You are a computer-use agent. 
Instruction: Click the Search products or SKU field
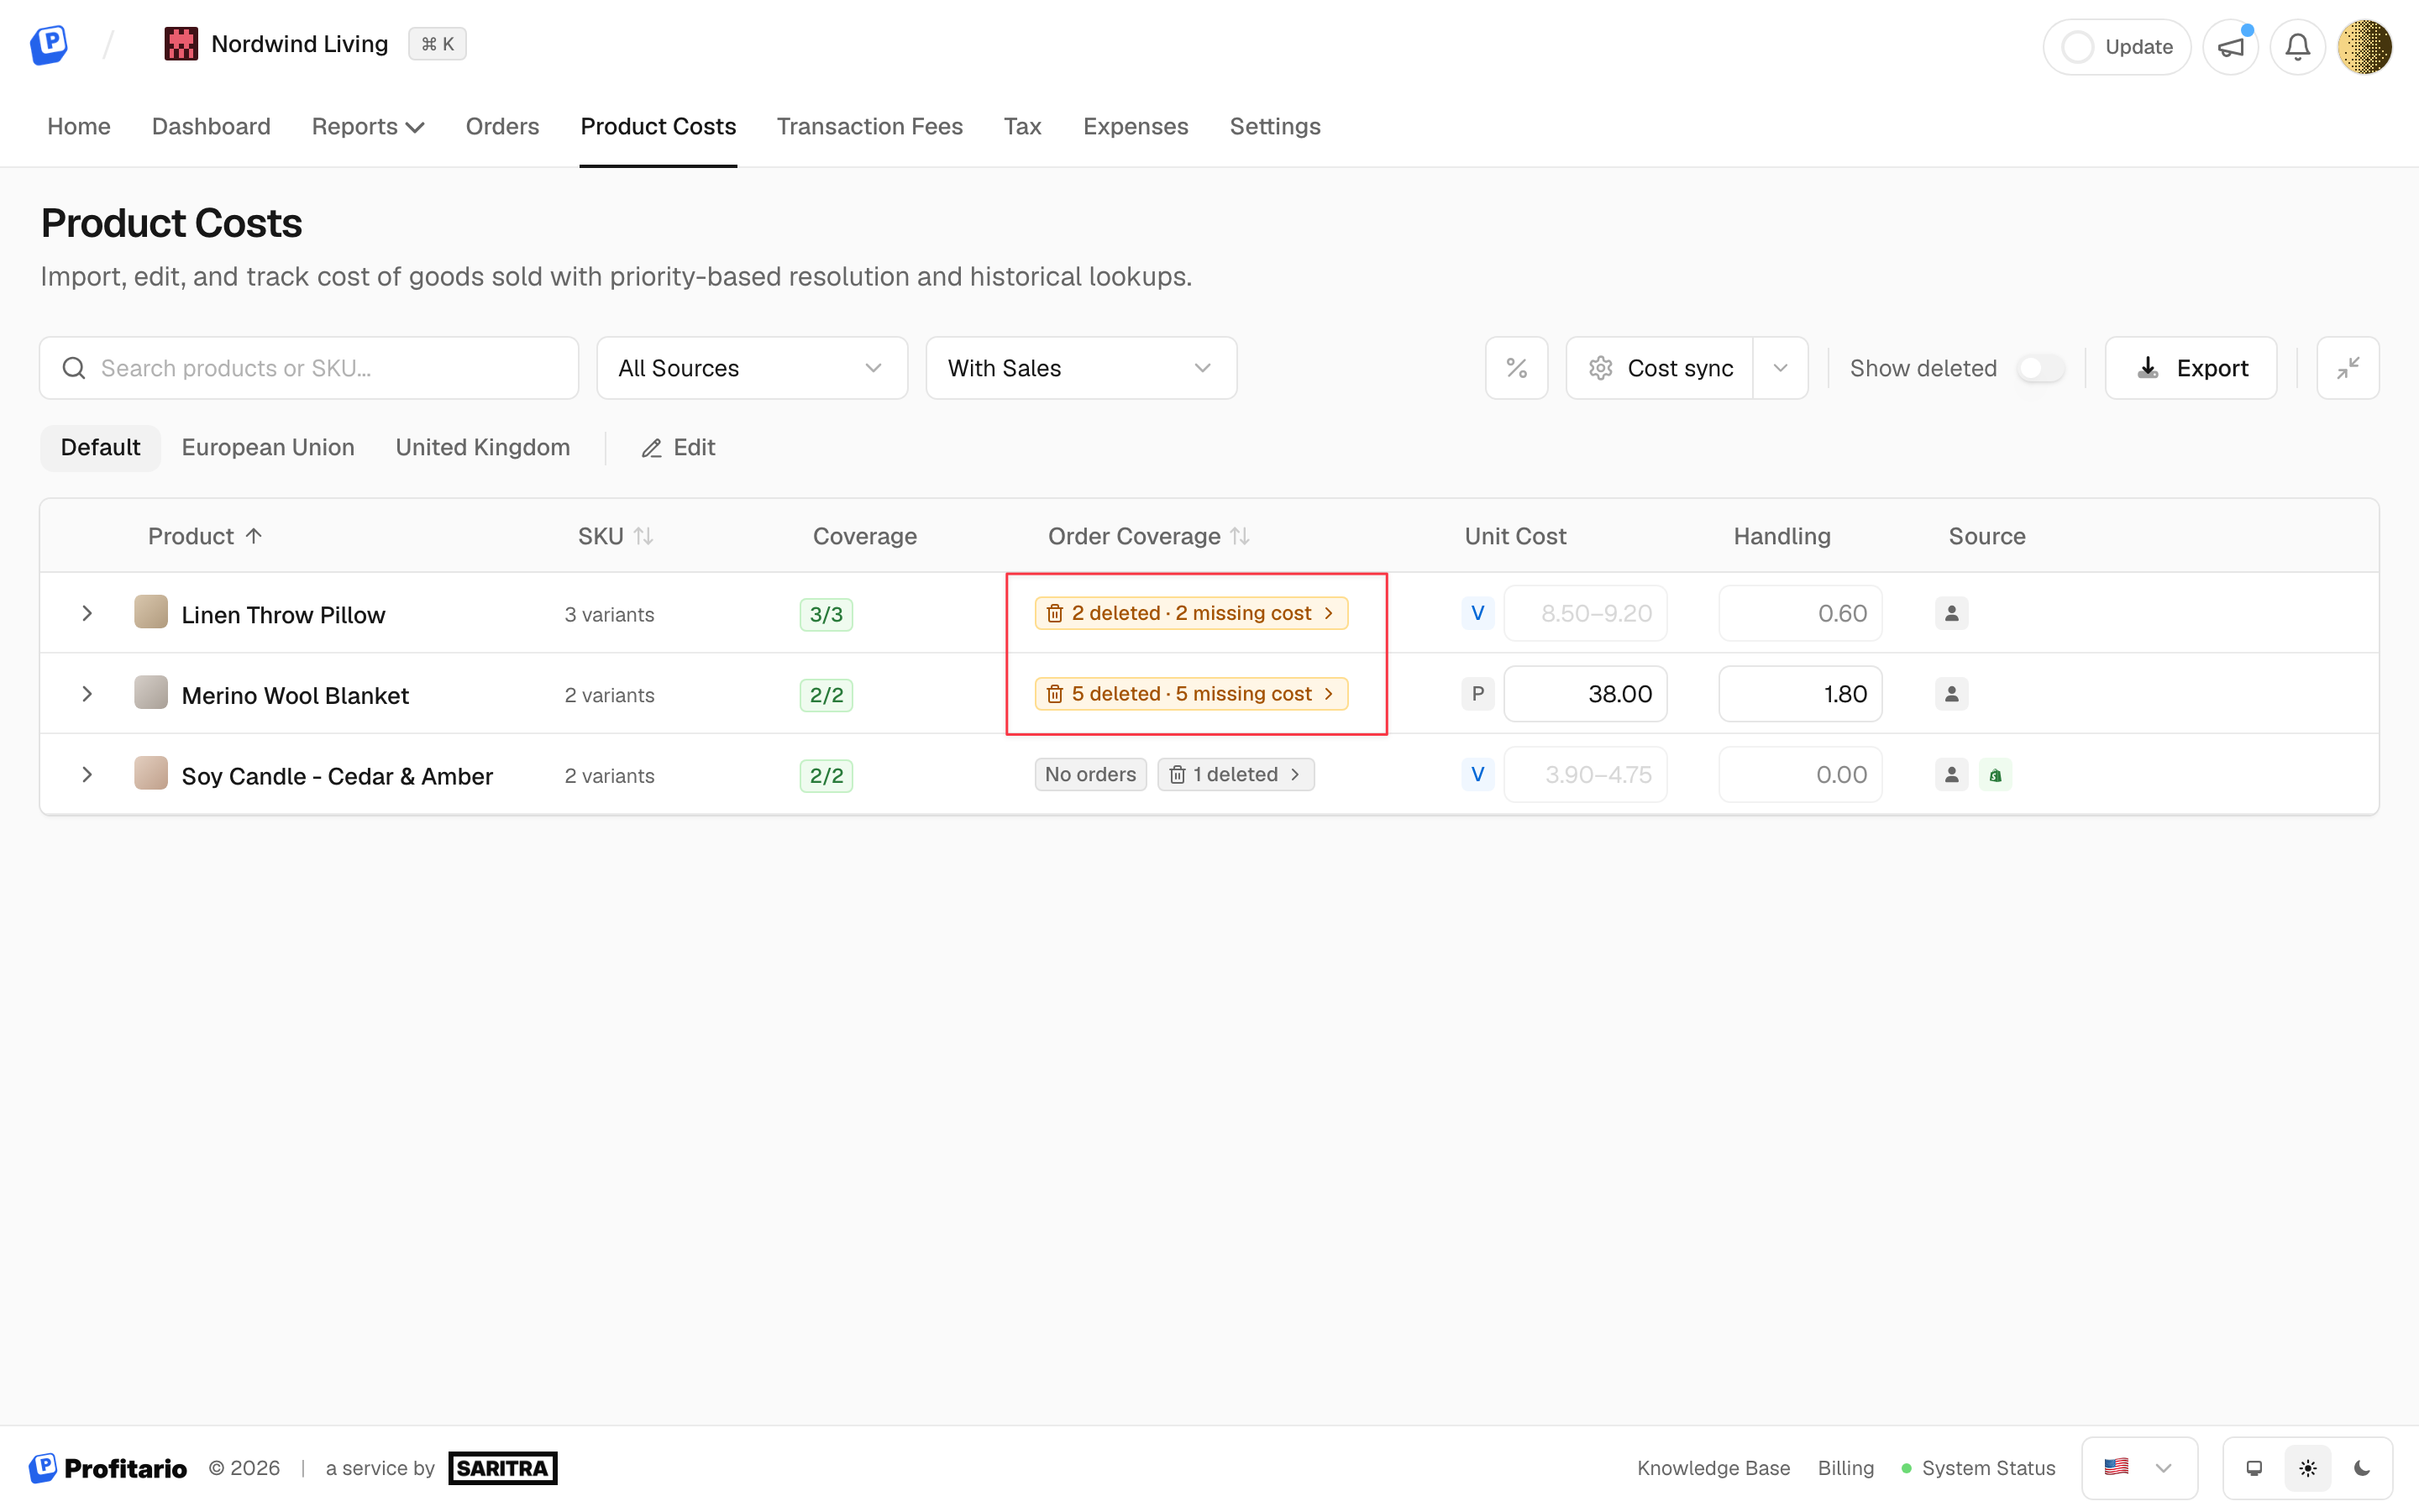309,368
